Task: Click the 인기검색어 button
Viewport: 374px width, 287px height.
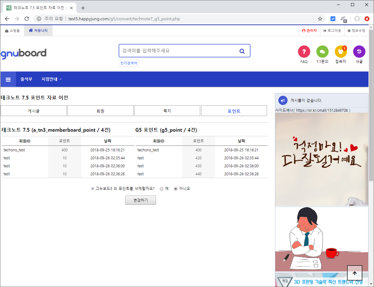Action: pos(129,63)
